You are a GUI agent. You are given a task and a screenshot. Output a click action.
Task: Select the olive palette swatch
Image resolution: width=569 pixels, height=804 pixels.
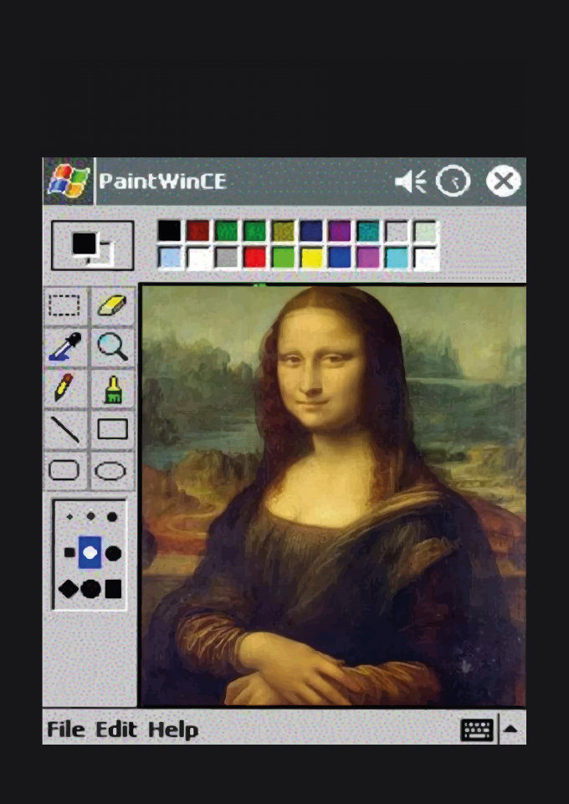point(283,231)
